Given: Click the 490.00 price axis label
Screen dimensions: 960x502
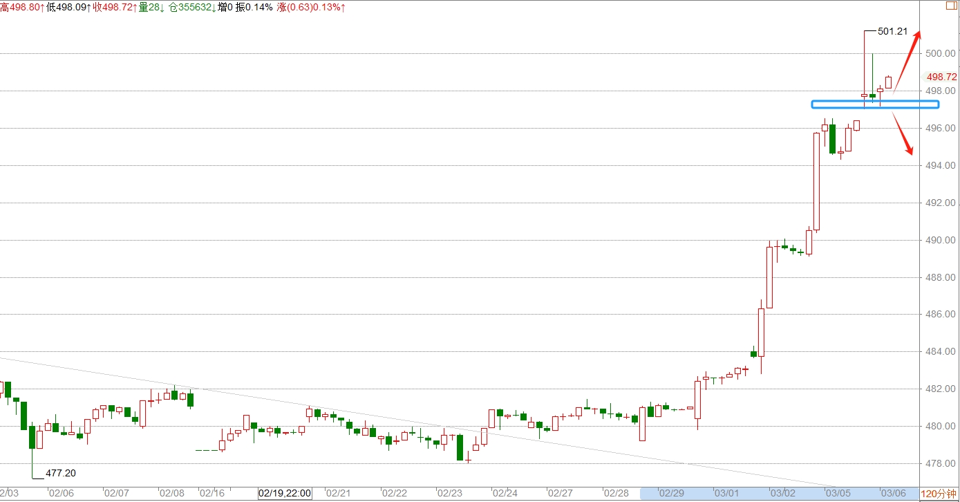Looking at the screenshot, I should tap(941, 240).
